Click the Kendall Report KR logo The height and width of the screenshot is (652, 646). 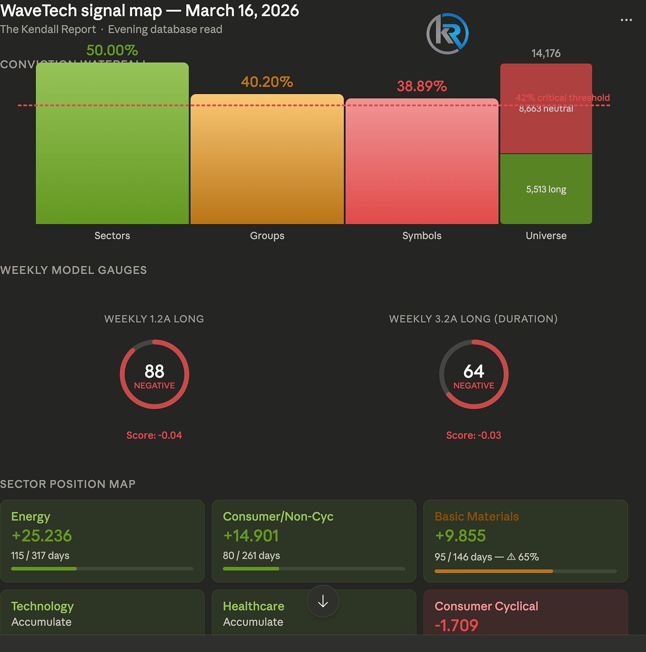click(x=447, y=34)
